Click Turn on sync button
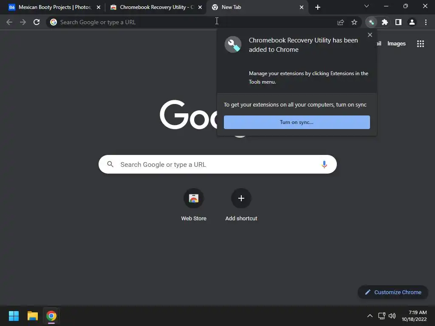The image size is (435, 326). 297,122
